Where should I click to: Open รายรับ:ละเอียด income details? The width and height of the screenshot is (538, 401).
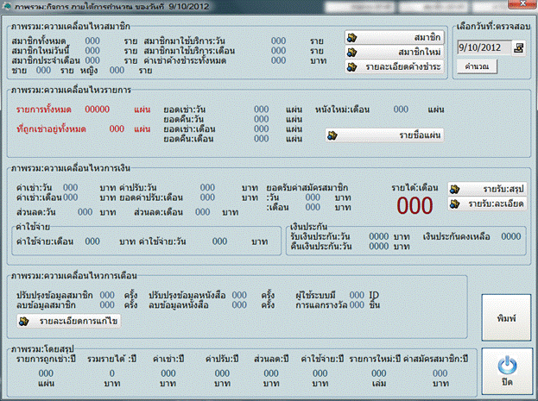[x=487, y=204]
